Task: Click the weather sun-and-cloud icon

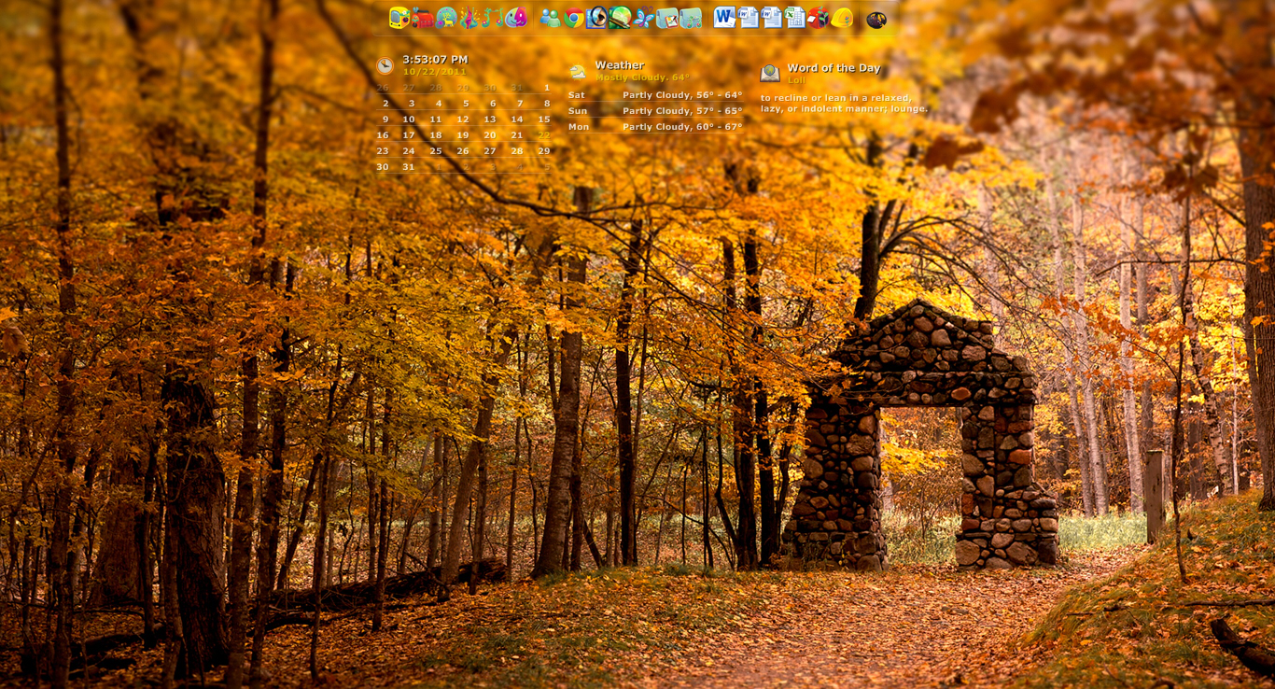Action: pos(578,71)
